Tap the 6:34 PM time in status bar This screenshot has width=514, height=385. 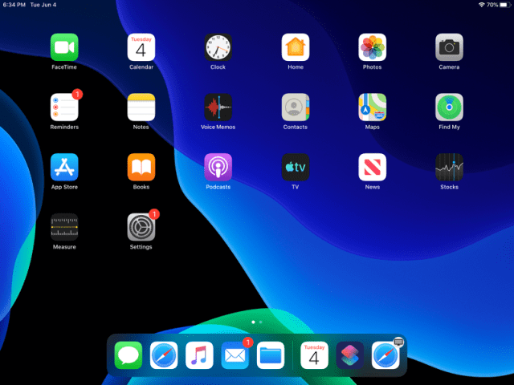click(14, 5)
